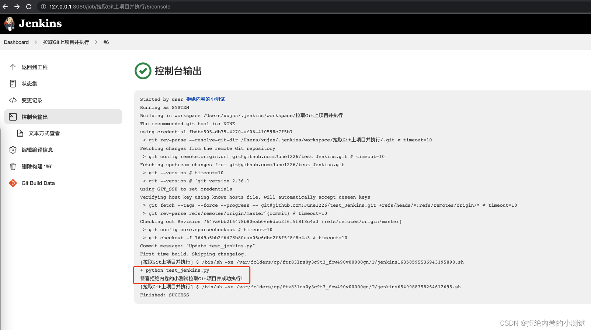This screenshot has width=591, height=330.
Task: Click the browser forward arrow
Action: (x=17, y=7)
